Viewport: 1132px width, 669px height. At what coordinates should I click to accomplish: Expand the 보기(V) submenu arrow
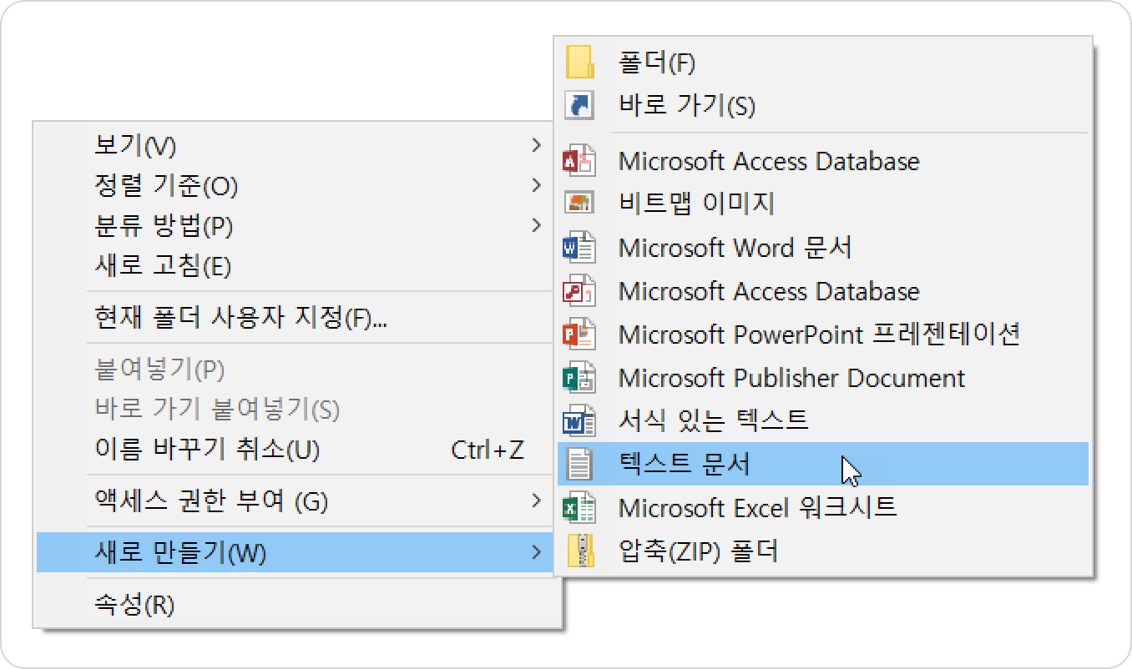536,146
